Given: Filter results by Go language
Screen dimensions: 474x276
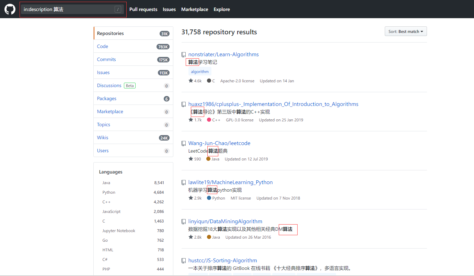Looking at the screenshot, I should [x=133, y=240].
